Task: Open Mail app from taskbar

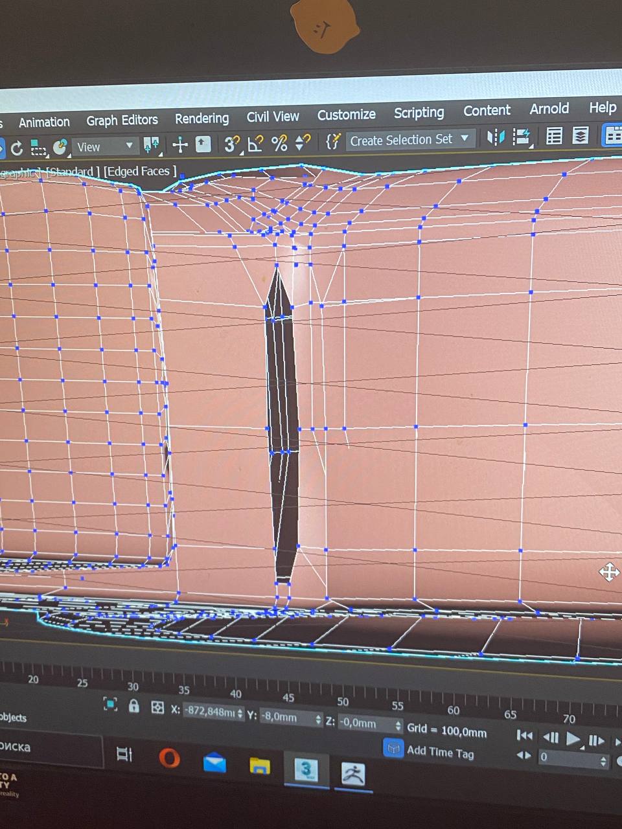Action: tap(214, 762)
